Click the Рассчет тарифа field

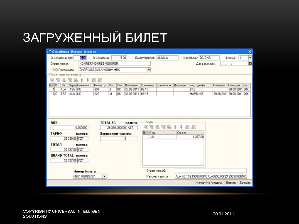coord(211,176)
